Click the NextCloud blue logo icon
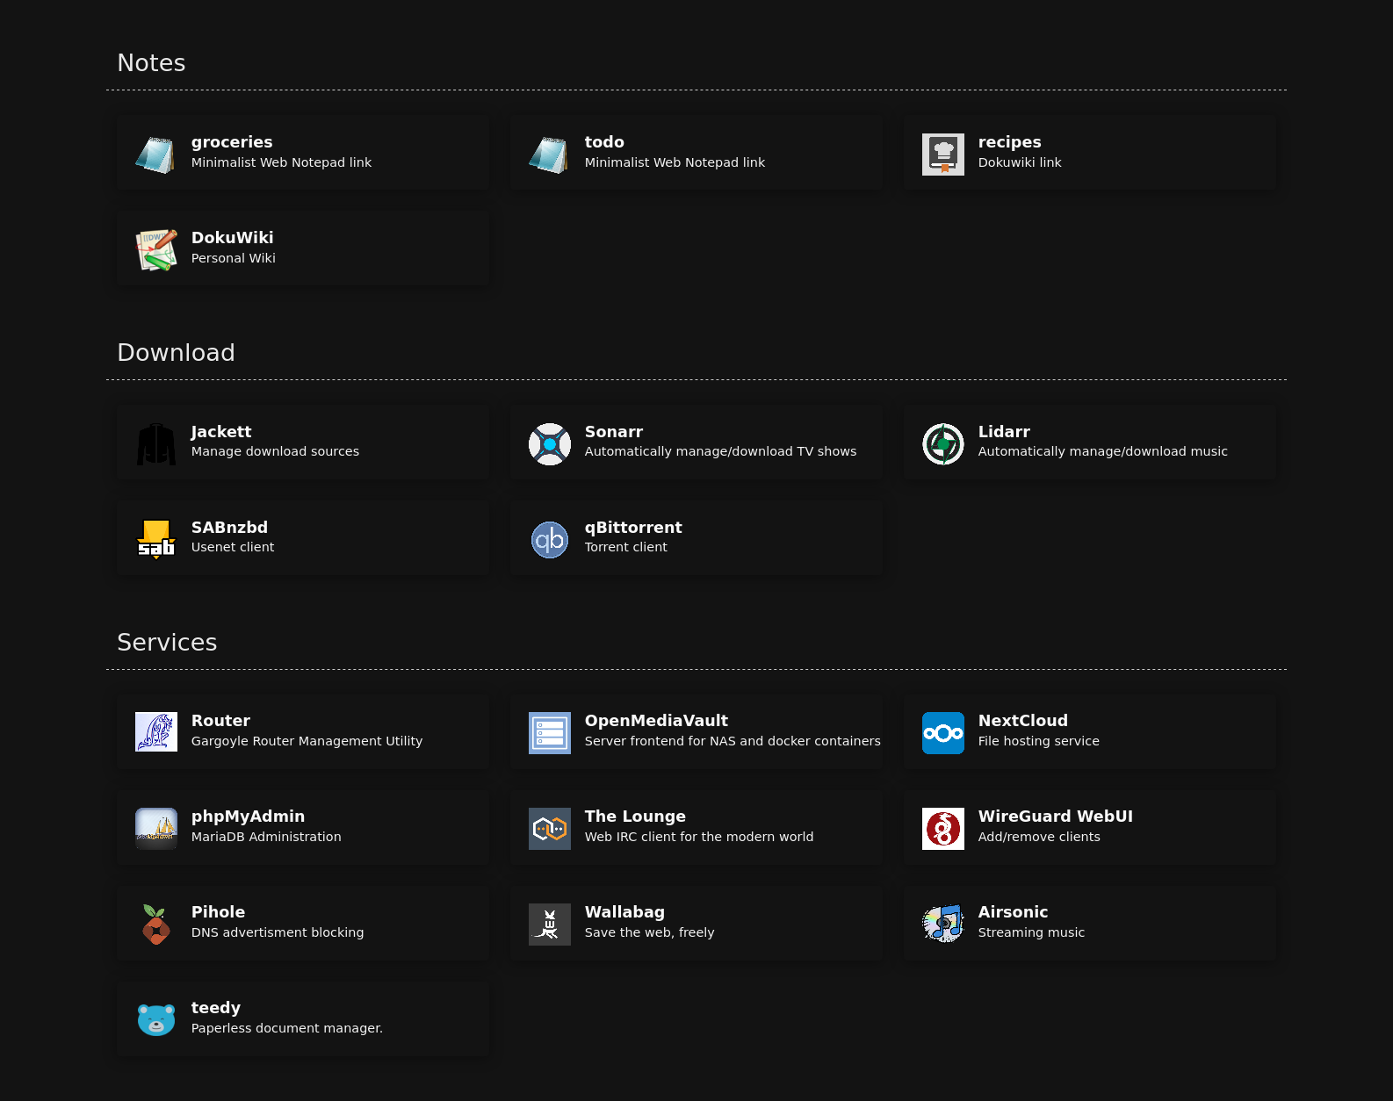Image resolution: width=1393 pixels, height=1101 pixels. coord(943,733)
